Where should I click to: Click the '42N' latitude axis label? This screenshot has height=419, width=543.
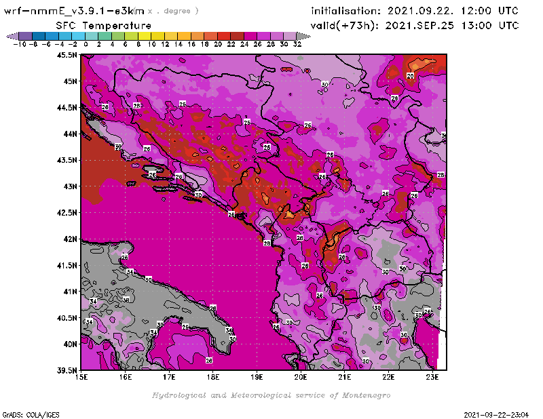tap(70, 239)
